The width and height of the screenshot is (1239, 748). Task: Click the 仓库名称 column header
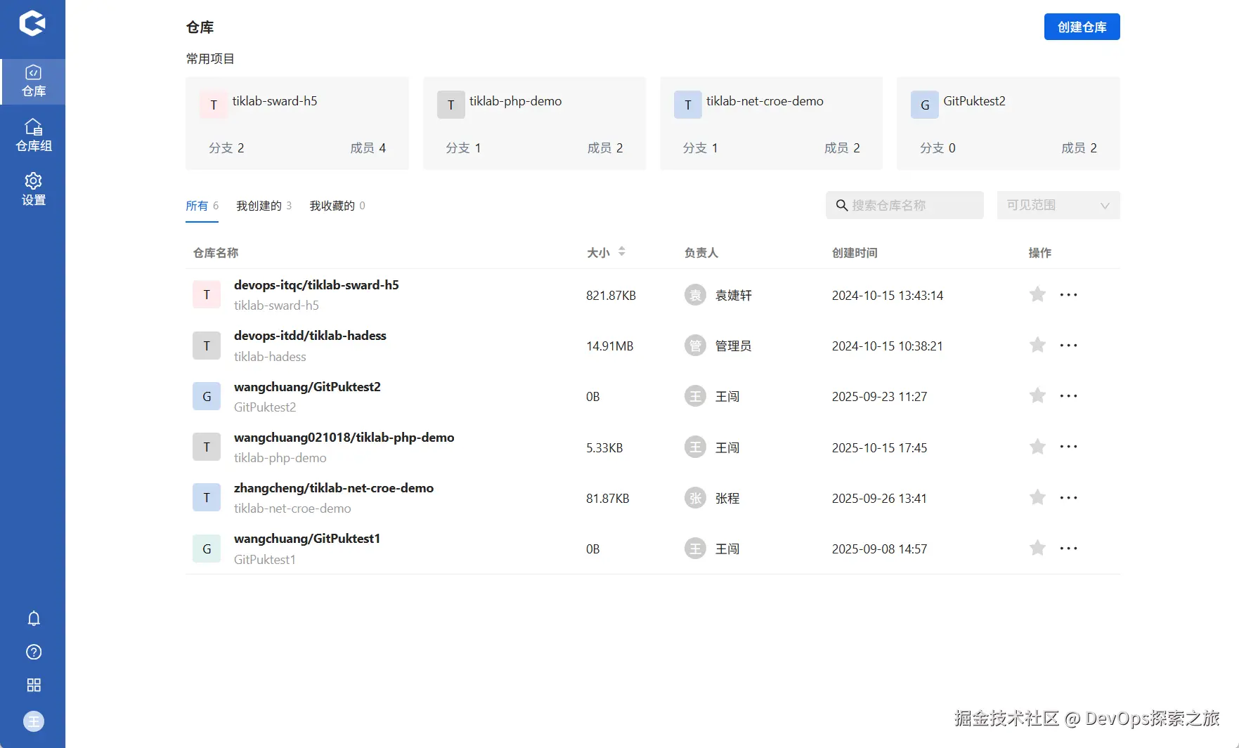(x=216, y=253)
